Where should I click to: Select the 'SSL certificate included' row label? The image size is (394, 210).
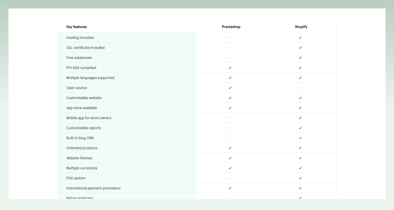(x=85, y=47)
